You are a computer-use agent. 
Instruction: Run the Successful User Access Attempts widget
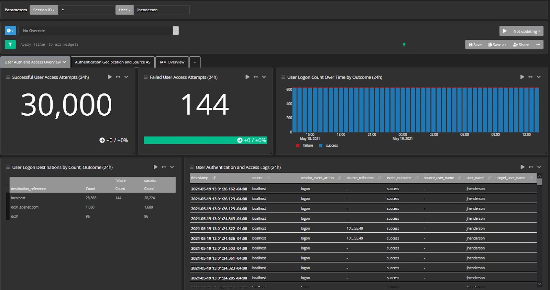(110, 77)
